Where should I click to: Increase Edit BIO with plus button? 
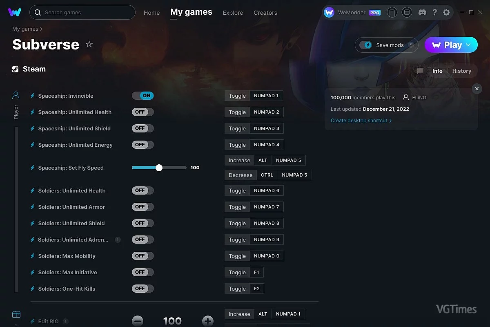208,321
